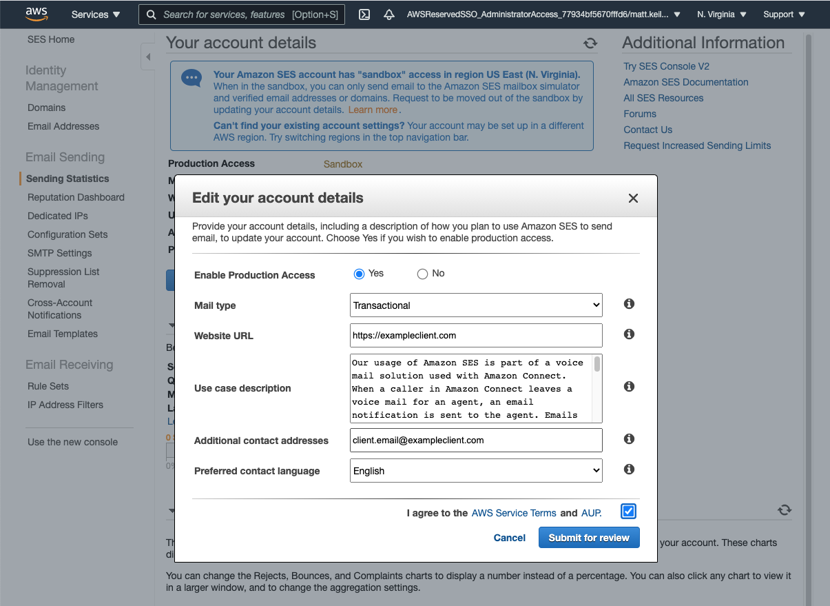Close the Edit your account details dialog
830x606 pixels.
(x=633, y=199)
